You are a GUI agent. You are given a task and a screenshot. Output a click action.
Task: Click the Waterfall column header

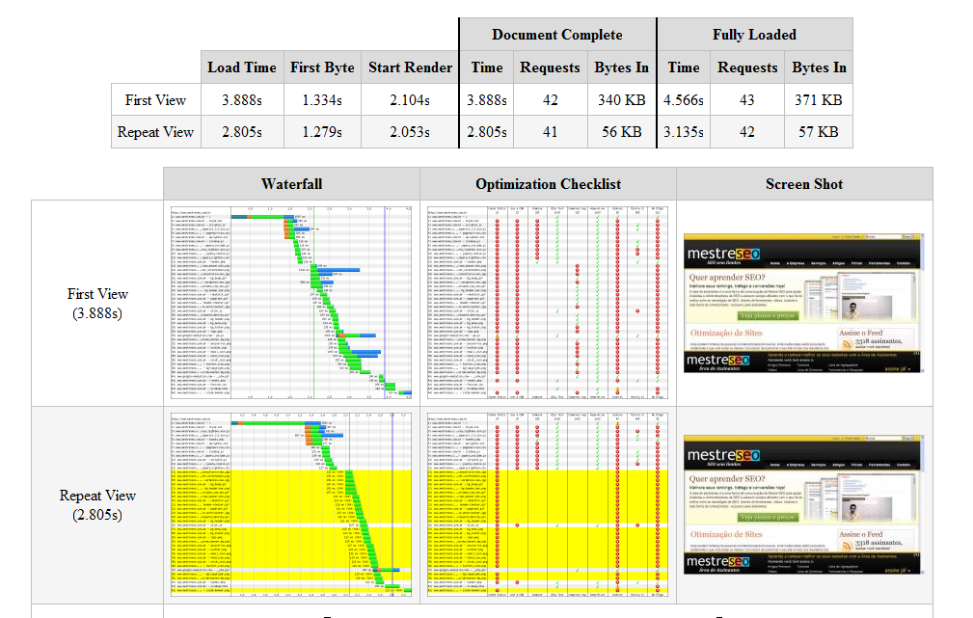291,183
